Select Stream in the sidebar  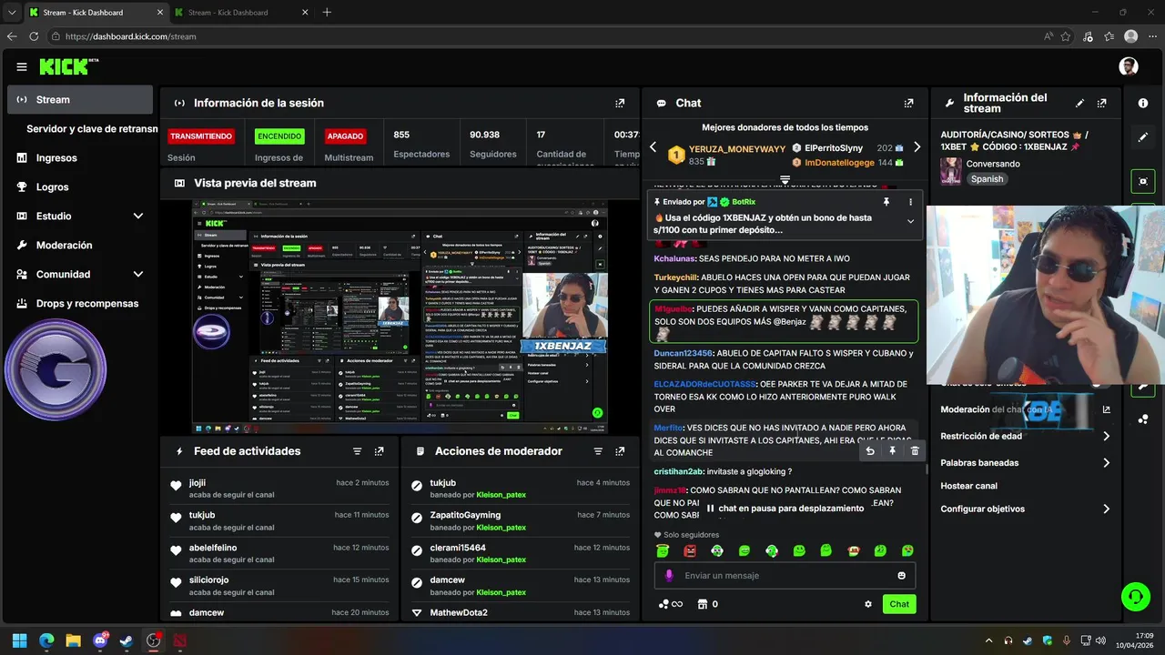pyautogui.click(x=80, y=100)
